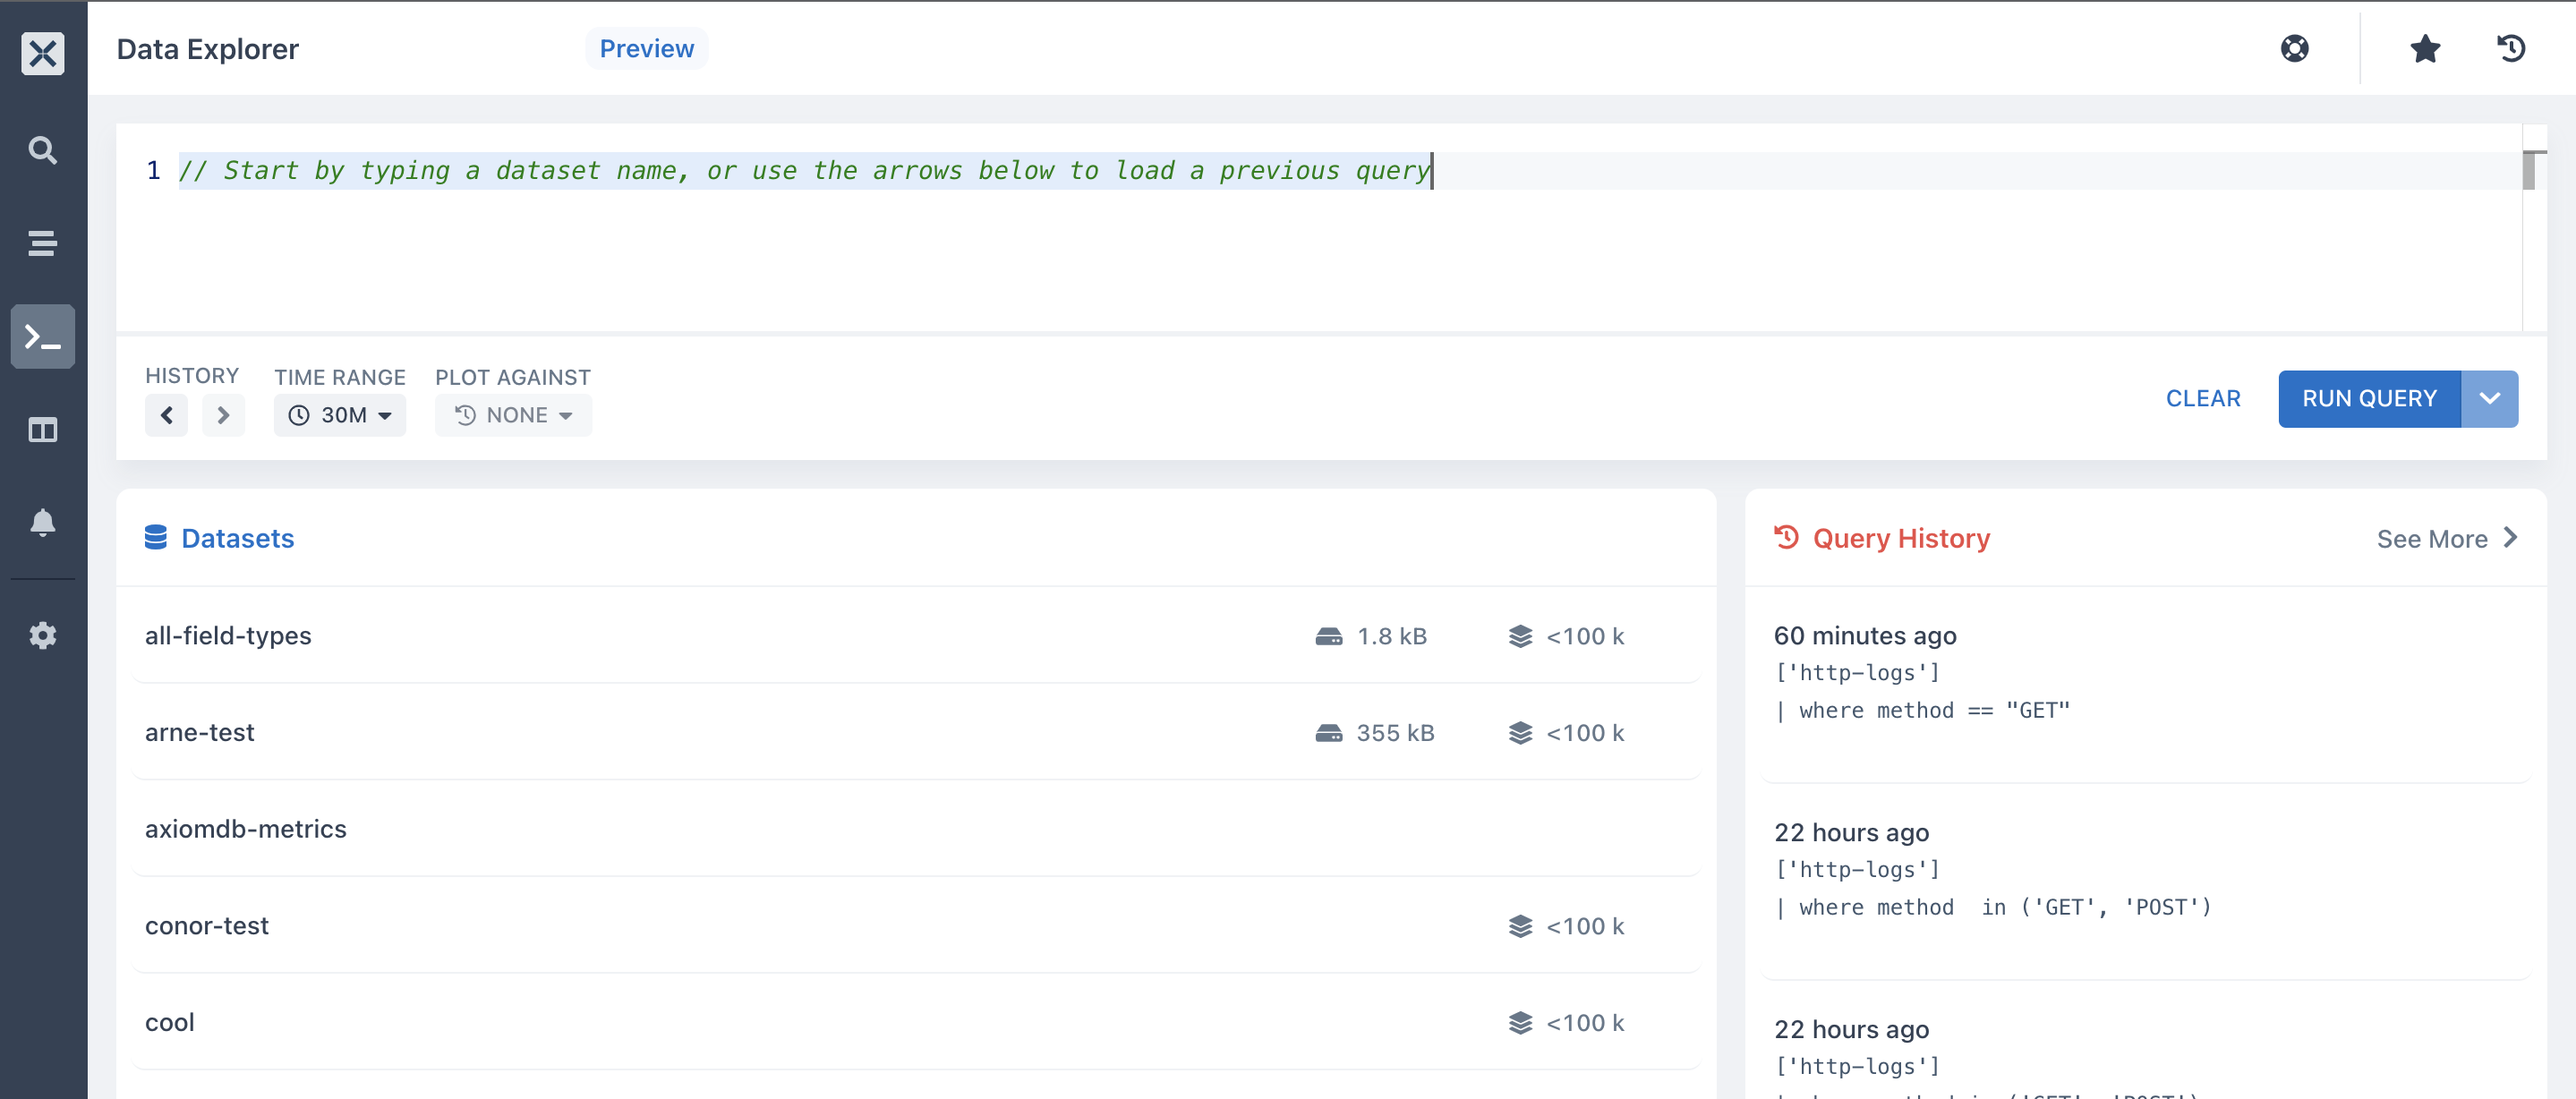
Task: Click the Run Query button
Action: [x=2369, y=399]
